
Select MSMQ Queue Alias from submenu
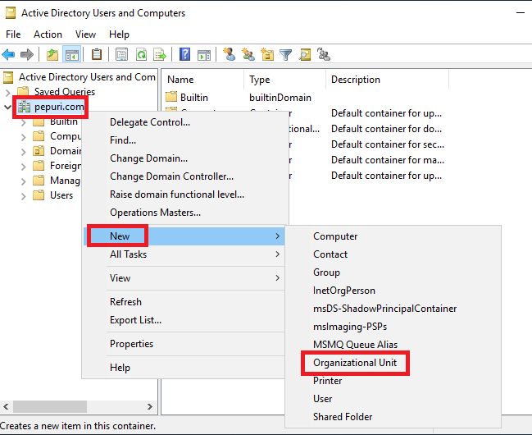(x=393, y=344)
